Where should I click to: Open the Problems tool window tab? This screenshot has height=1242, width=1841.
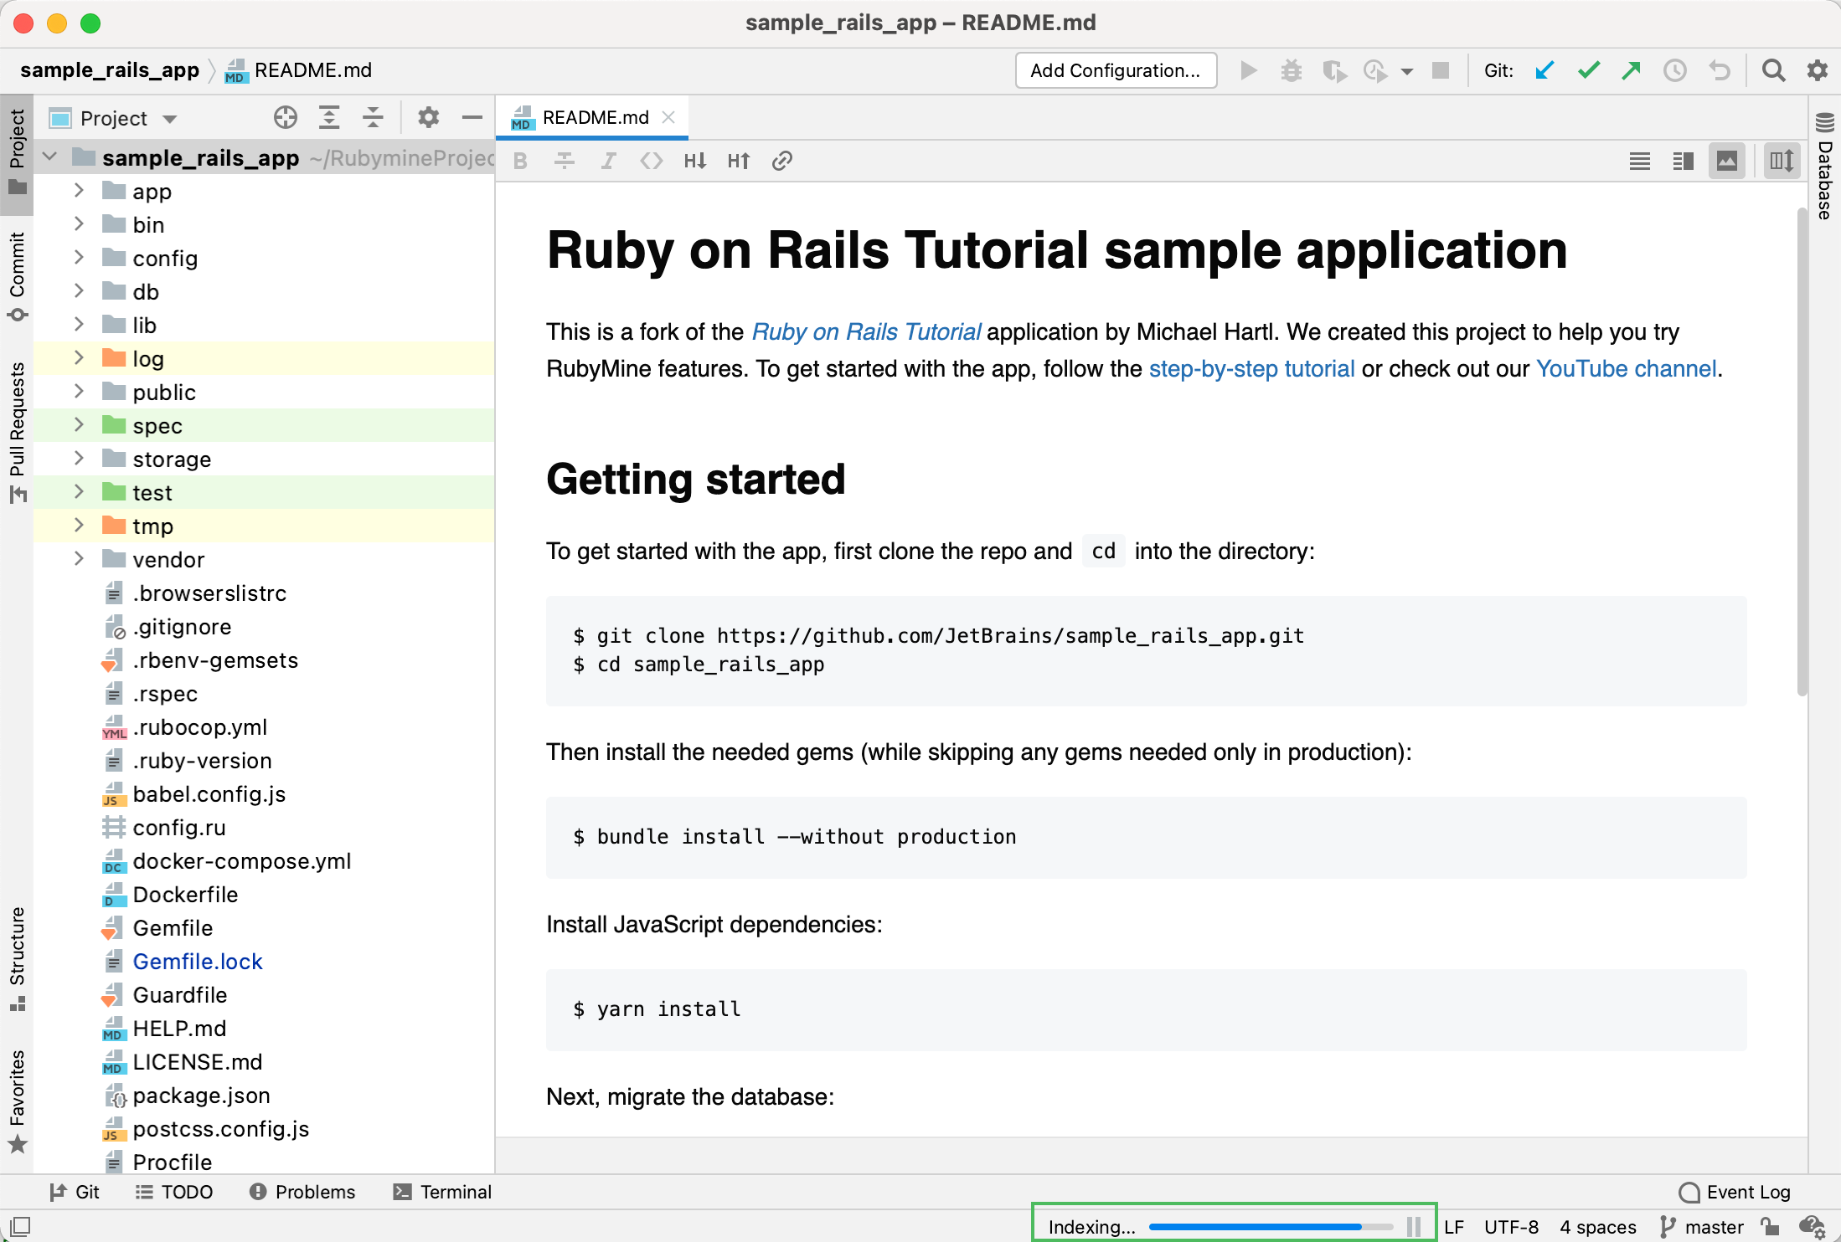[x=302, y=1192]
